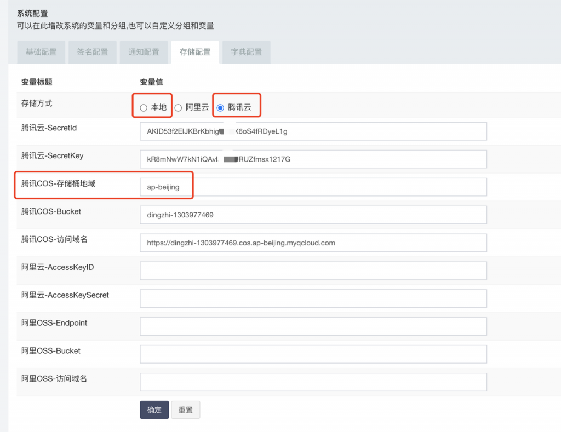Click the 重置 reset button
The height and width of the screenshot is (432, 561).
pos(186,410)
